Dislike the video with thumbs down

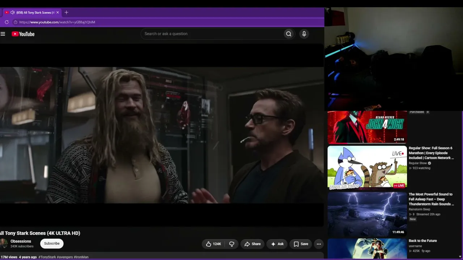click(232, 244)
